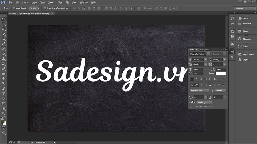This screenshot has height=144, width=257.
Task: Click the baseline shift 0 pt field
Action: 198,73
